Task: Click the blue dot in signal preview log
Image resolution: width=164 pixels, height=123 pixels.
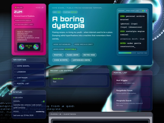Action: tap(145, 11)
